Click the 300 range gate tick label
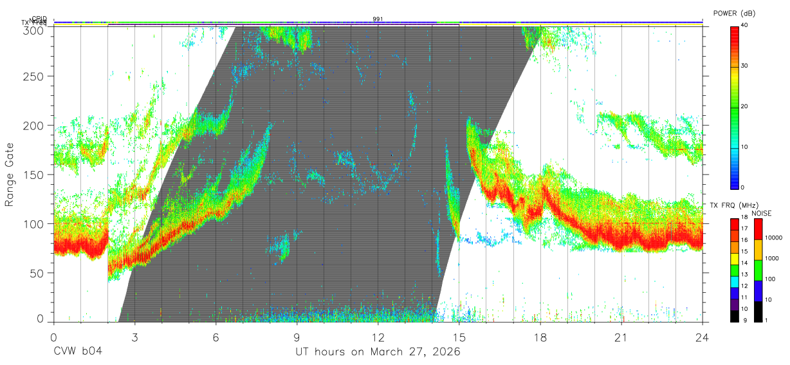 pos(35,30)
